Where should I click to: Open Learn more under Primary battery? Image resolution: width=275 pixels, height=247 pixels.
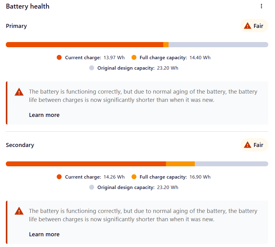(44, 115)
